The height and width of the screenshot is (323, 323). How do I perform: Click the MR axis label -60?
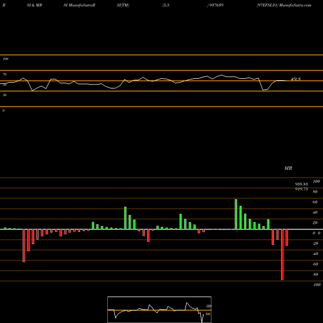[x=315, y=264]
